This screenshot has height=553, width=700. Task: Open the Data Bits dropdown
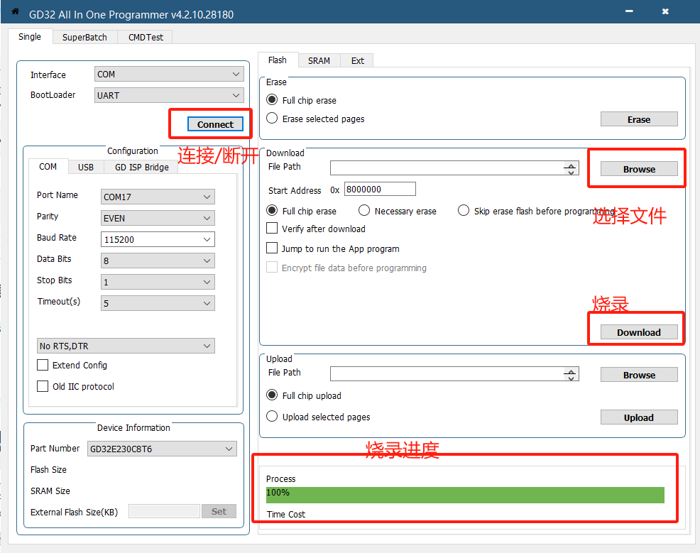tap(158, 261)
